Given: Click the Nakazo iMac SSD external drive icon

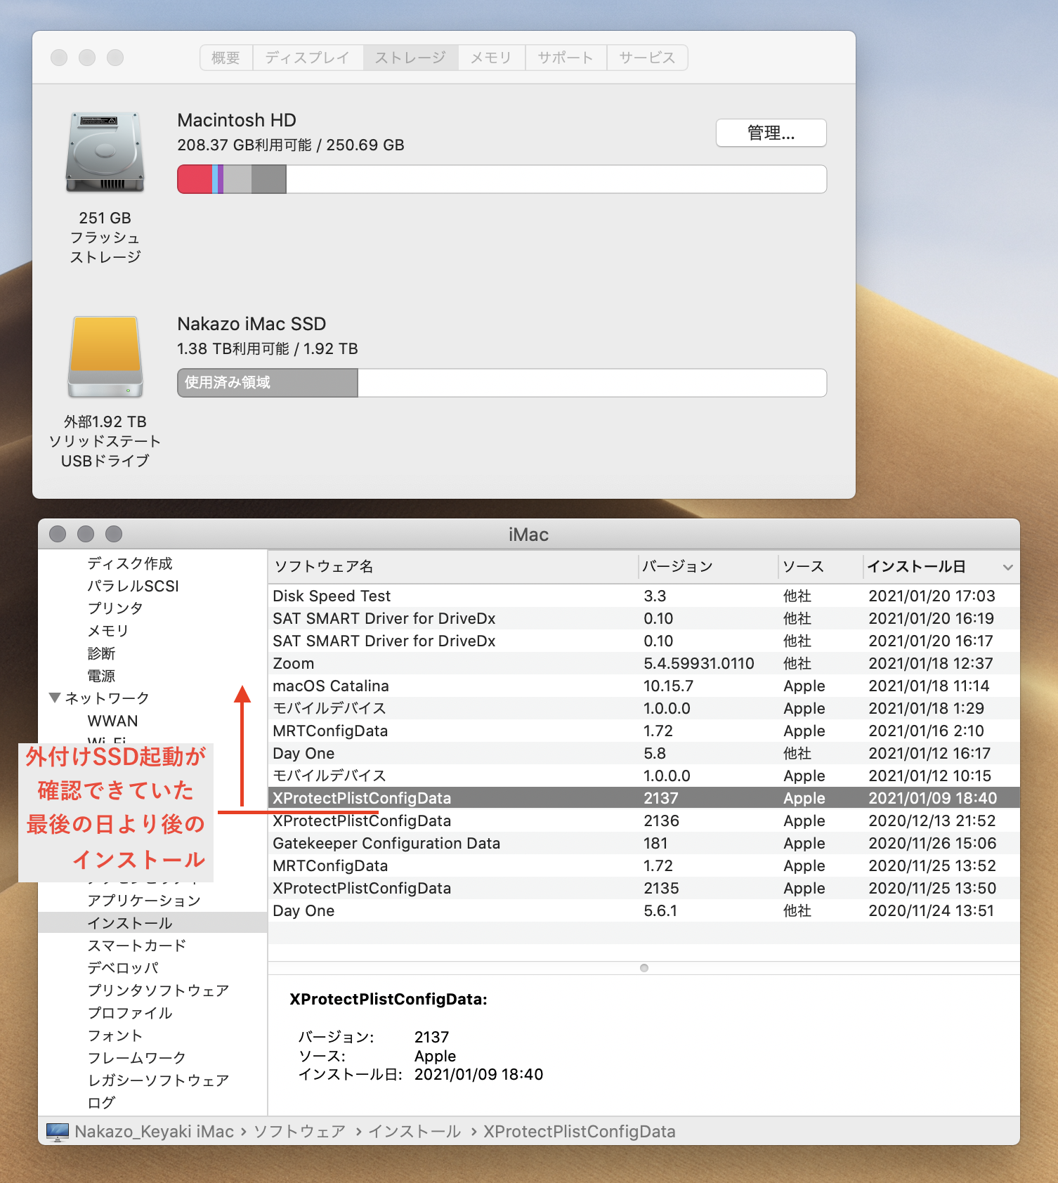Looking at the screenshot, I should (105, 357).
